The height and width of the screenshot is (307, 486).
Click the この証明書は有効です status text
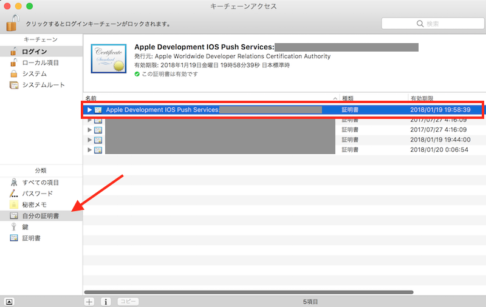(169, 74)
